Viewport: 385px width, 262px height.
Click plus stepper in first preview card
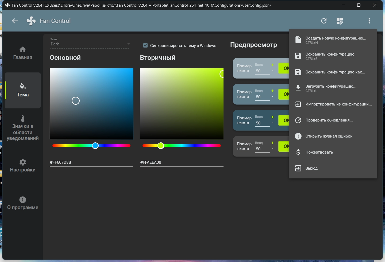272,65
